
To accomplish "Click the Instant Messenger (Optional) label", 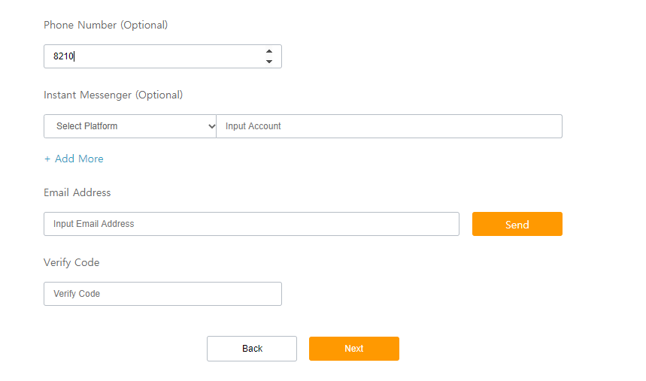I will [x=113, y=95].
